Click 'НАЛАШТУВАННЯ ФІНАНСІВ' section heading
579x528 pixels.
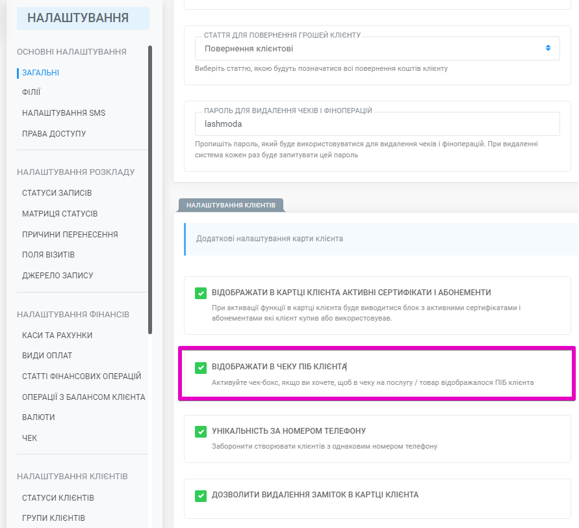(73, 315)
